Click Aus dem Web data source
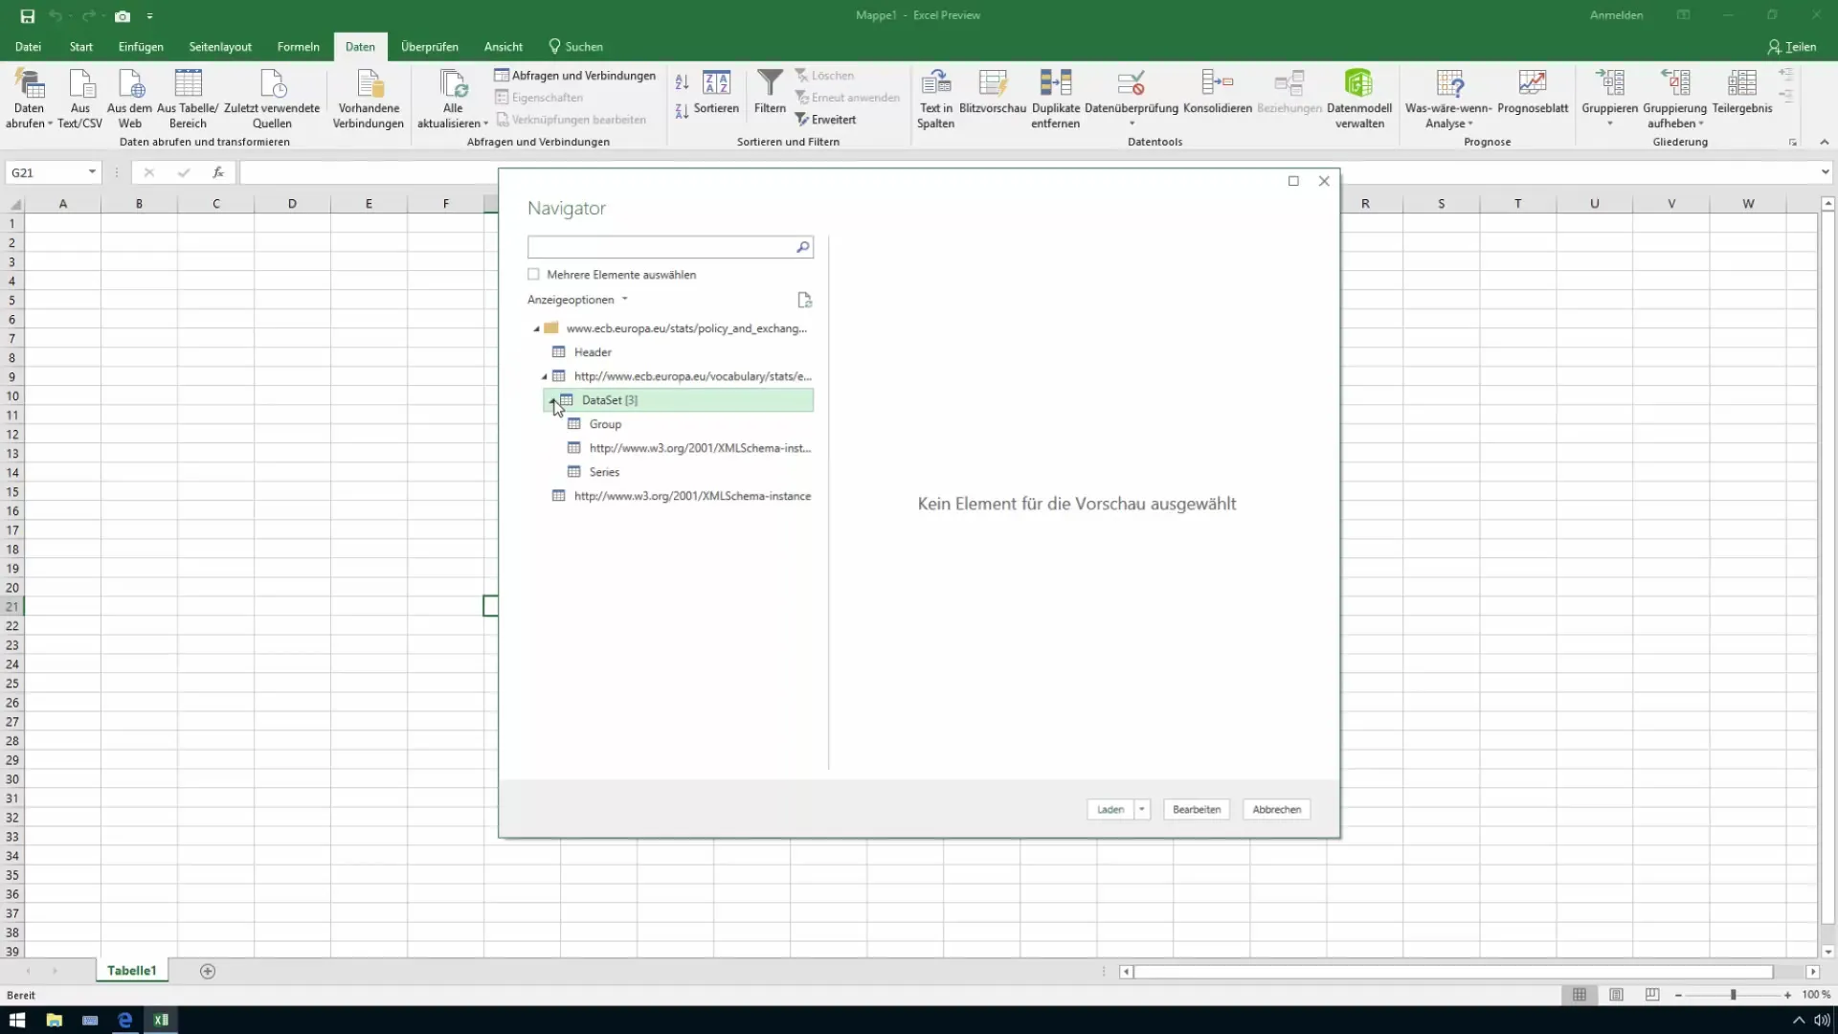 (x=129, y=99)
